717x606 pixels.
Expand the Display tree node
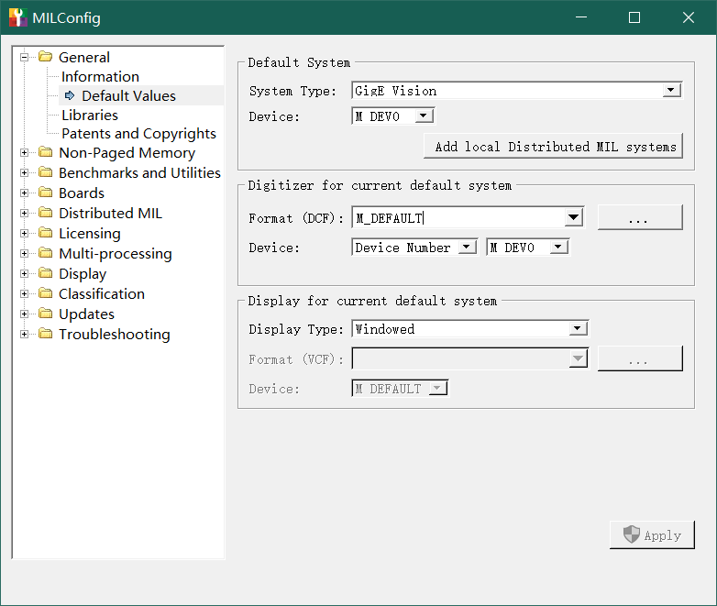[24, 273]
